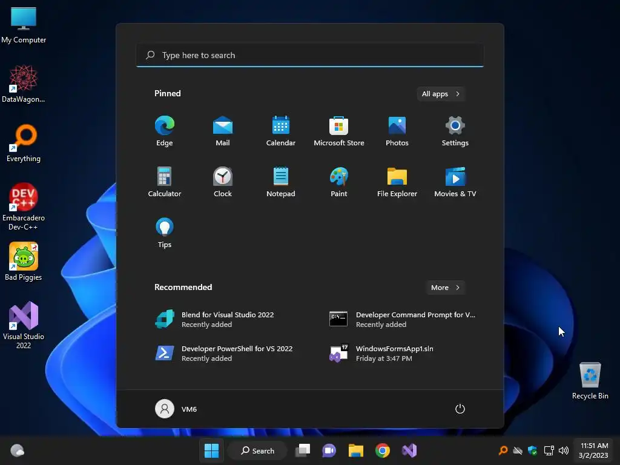Open Developer Command Prompt recommendation
Image resolution: width=620 pixels, height=465 pixels.
(x=403, y=319)
